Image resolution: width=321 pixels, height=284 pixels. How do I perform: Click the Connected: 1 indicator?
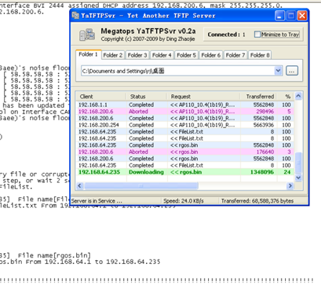pos(226,35)
